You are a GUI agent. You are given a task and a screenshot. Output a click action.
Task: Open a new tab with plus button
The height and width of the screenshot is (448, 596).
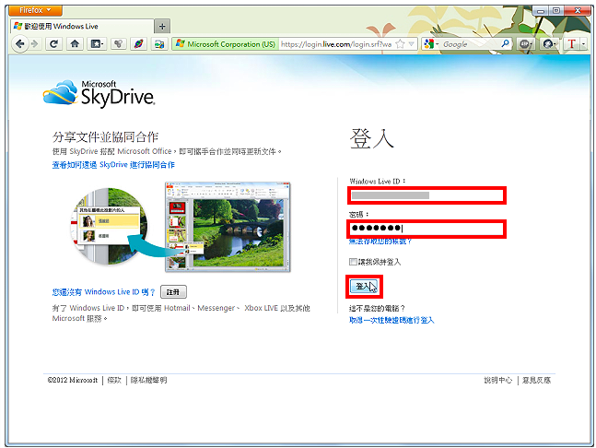162,26
